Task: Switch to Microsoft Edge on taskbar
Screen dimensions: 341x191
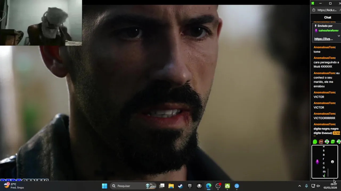Action: (209, 186)
